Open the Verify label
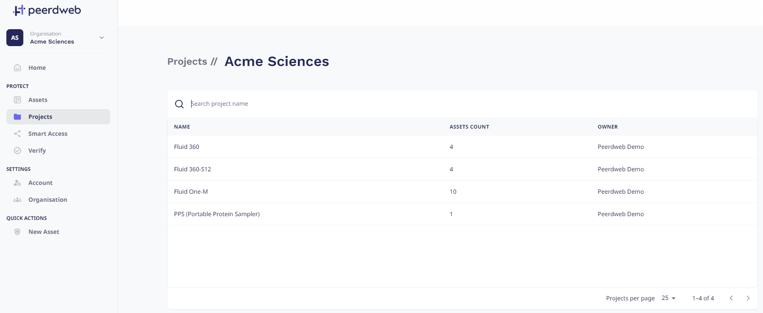The width and height of the screenshot is (763, 313). coord(37,151)
